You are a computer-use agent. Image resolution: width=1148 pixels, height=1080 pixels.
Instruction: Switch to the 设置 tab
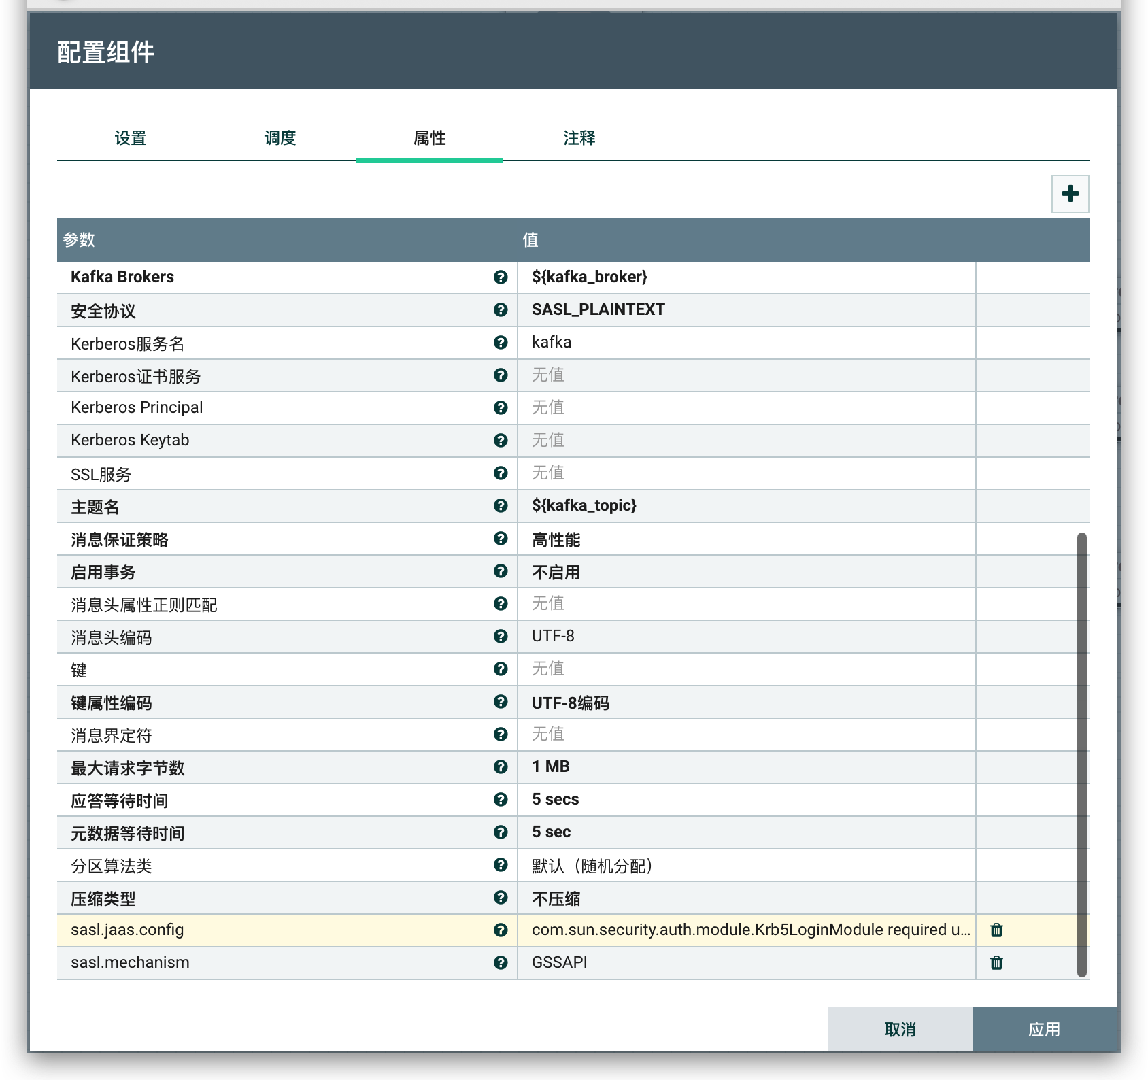[x=131, y=138]
